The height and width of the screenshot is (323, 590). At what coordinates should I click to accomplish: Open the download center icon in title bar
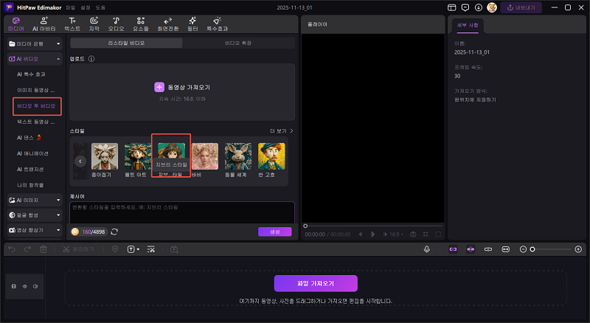478,7
